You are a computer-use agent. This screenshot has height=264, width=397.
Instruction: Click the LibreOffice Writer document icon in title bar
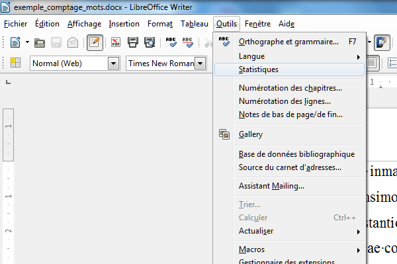(5, 7)
